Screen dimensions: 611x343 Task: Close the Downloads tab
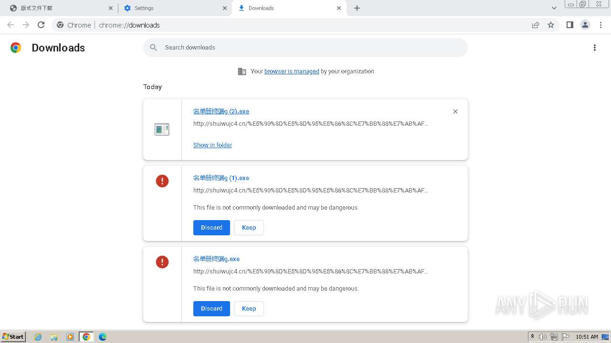click(x=339, y=8)
